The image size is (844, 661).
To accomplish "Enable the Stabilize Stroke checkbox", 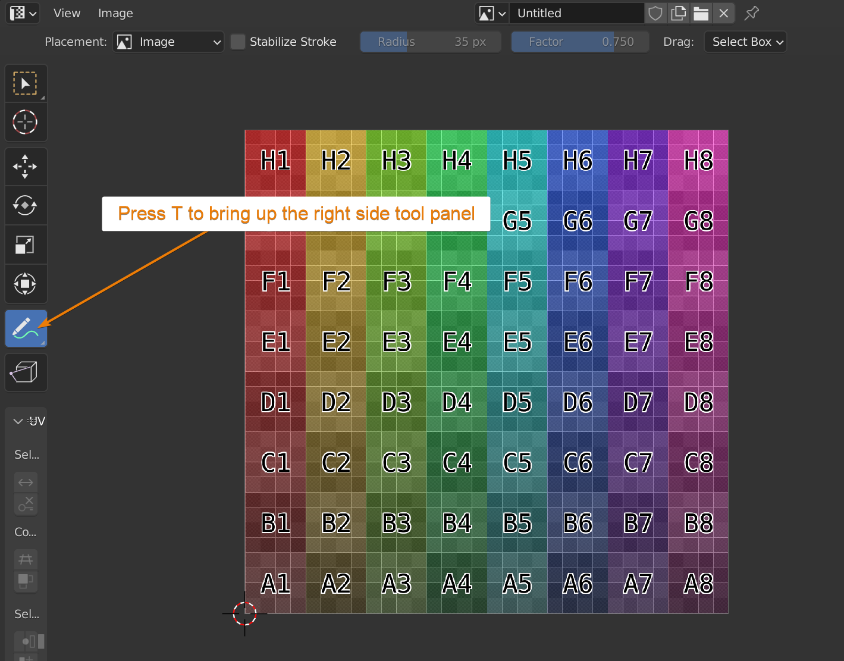I will click(x=238, y=42).
